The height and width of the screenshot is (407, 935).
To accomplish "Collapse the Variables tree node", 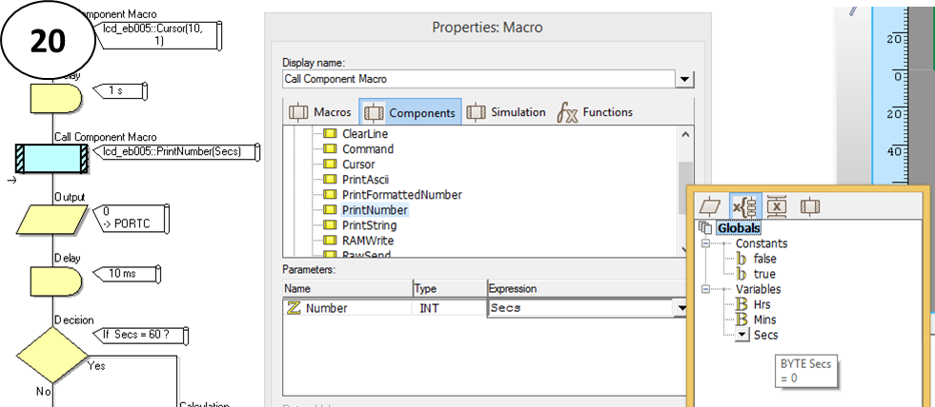I will point(706,289).
